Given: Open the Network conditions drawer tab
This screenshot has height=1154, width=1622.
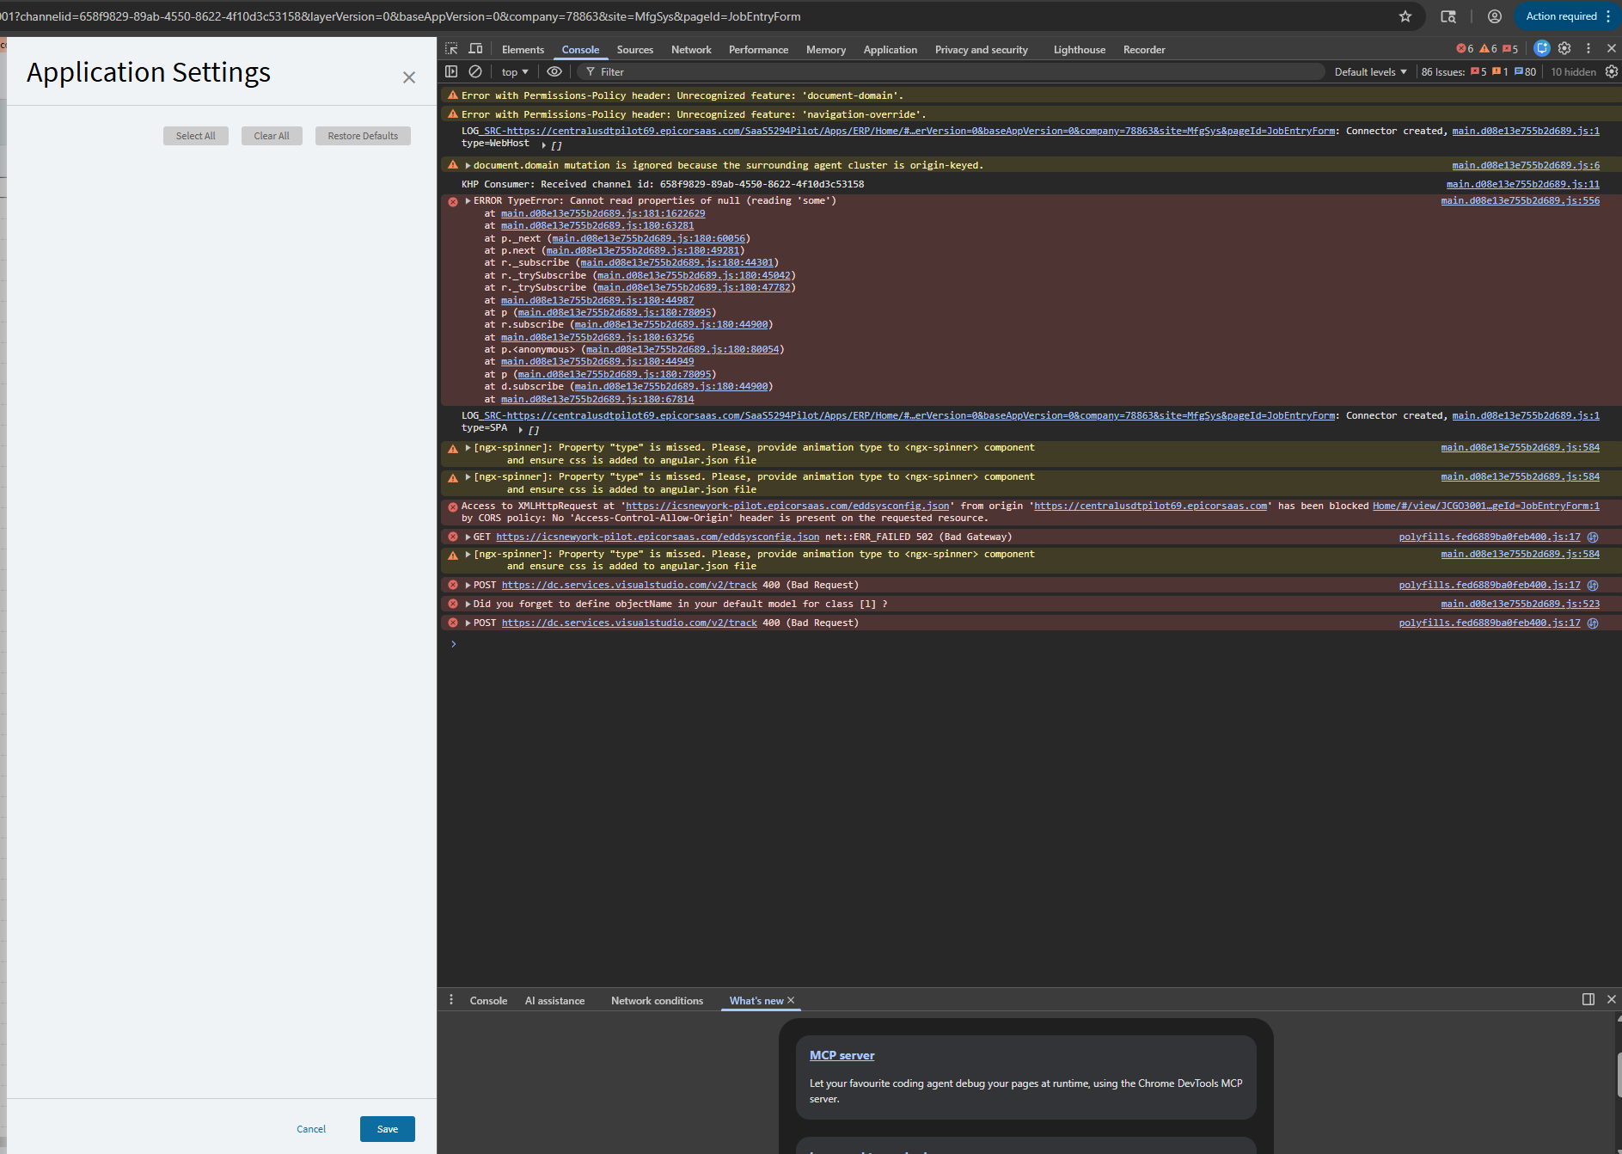Looking at the screenshot, I should pos(657,1001).
